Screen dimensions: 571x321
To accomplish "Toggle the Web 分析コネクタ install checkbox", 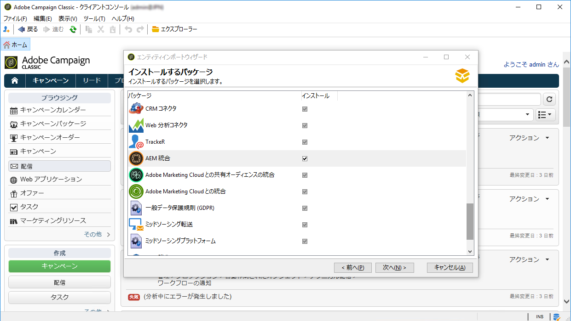I will pyautogui.click(x=305, y=126).
